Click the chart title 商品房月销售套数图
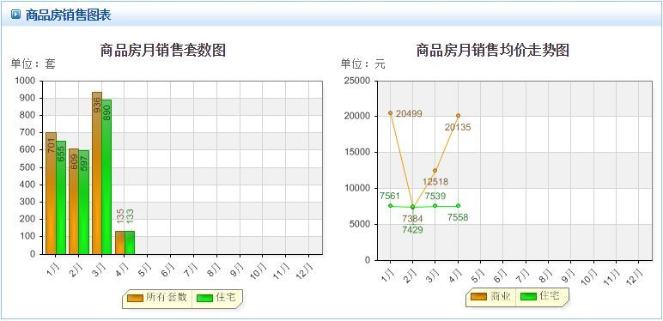The height and width of the screenshot is (321, 663). pos(163,51)
